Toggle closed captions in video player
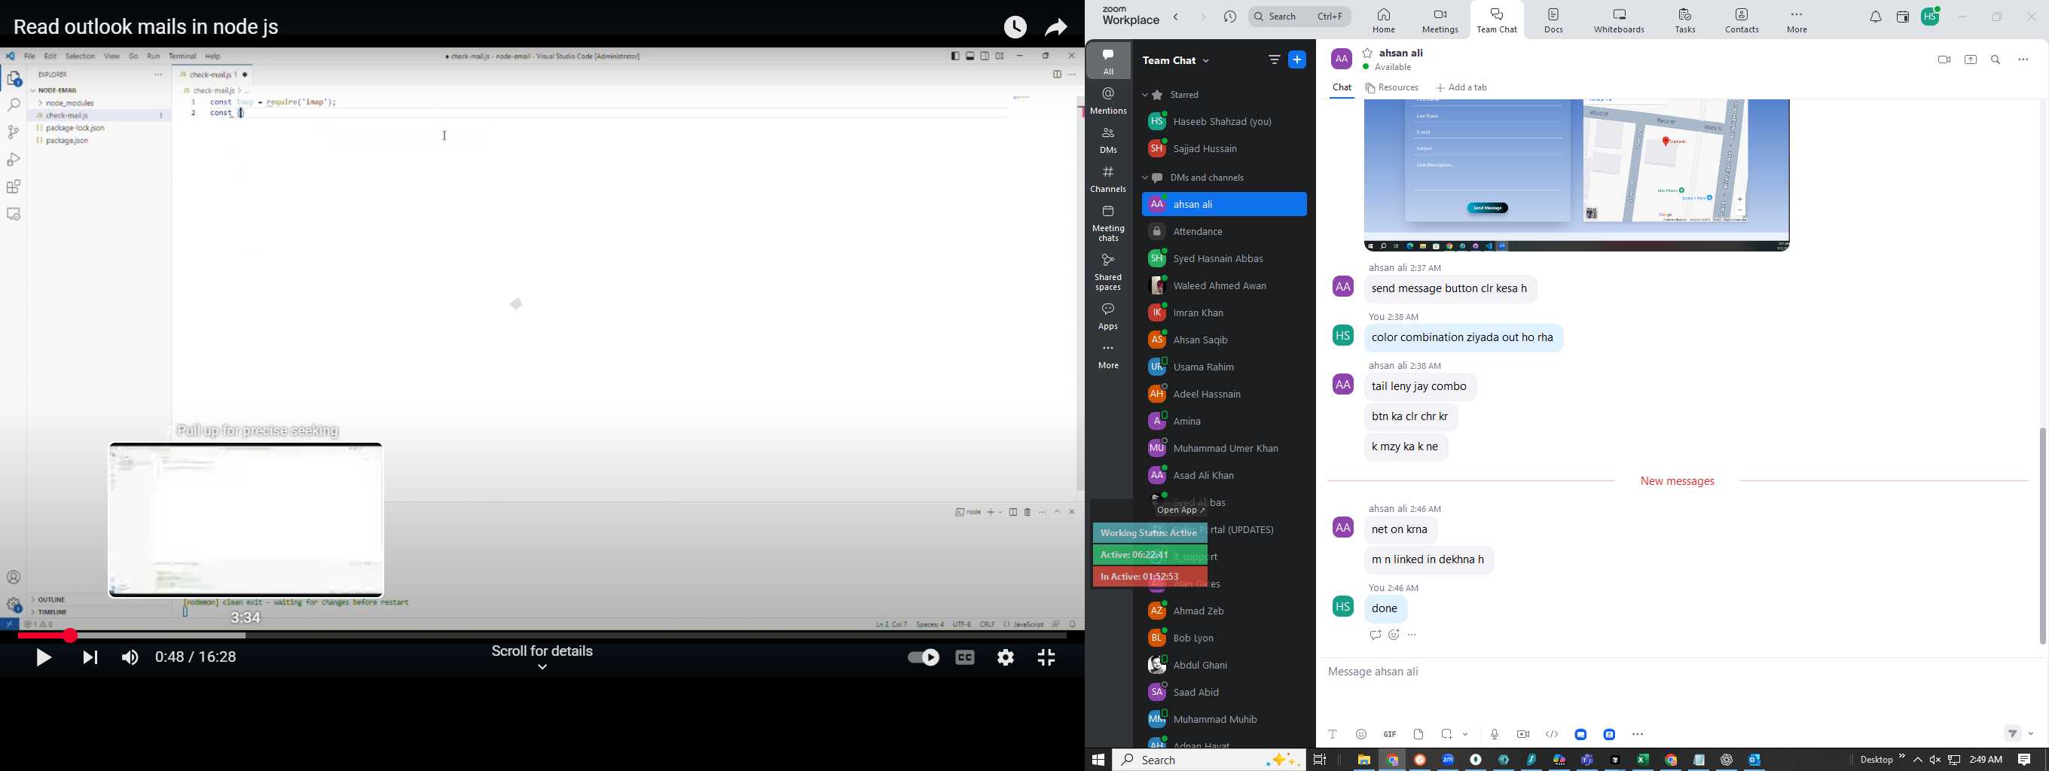This screenshot has width=2049, height=771. coord(966,657)
